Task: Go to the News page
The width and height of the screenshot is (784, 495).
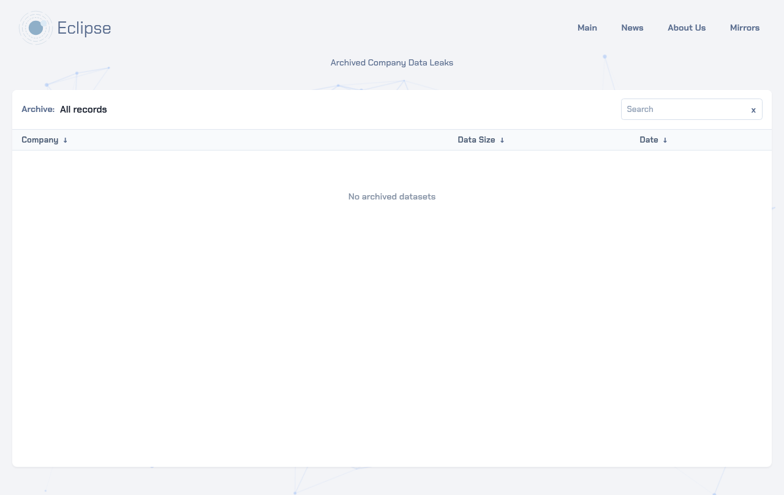Action: point(632,28)
